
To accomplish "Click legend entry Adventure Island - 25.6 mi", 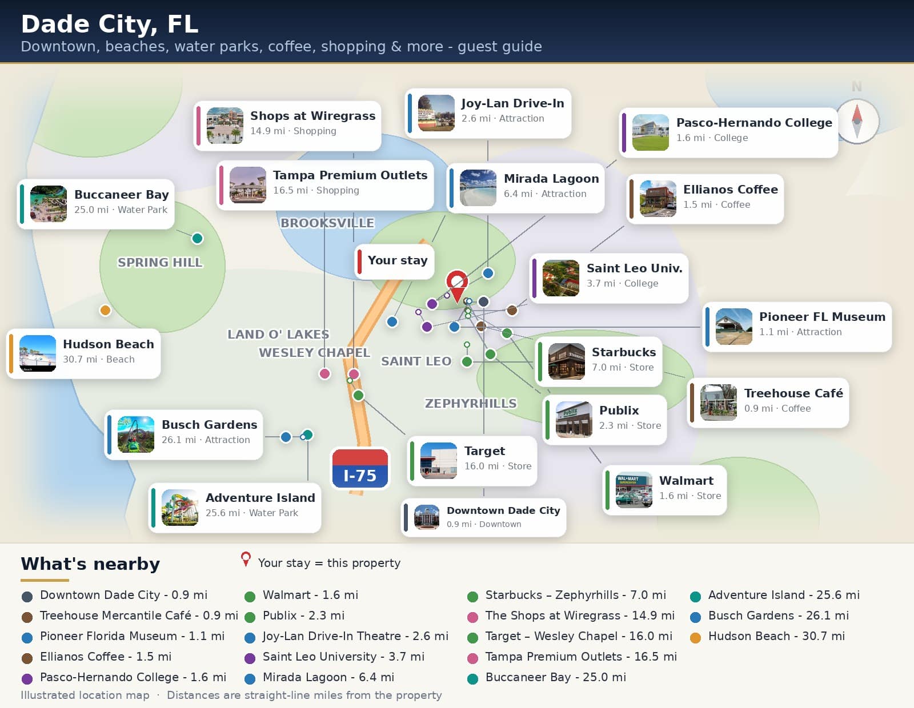I will click(x=775, y=595).
